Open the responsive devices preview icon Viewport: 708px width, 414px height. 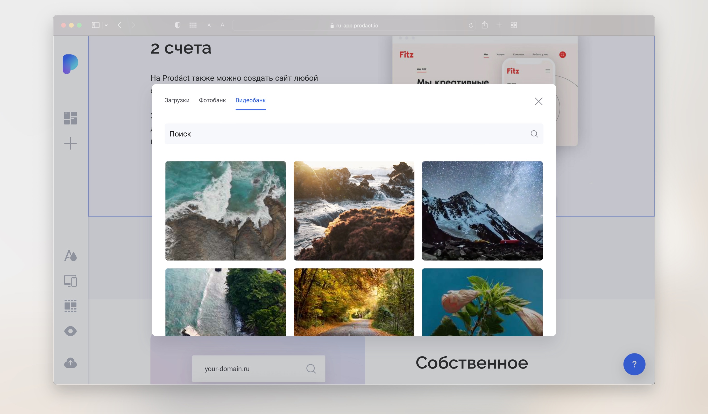coord(70,281)
